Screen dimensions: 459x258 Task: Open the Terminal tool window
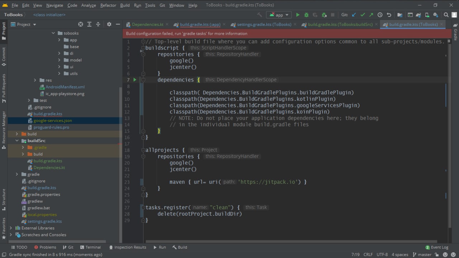[x=90, y=247]
